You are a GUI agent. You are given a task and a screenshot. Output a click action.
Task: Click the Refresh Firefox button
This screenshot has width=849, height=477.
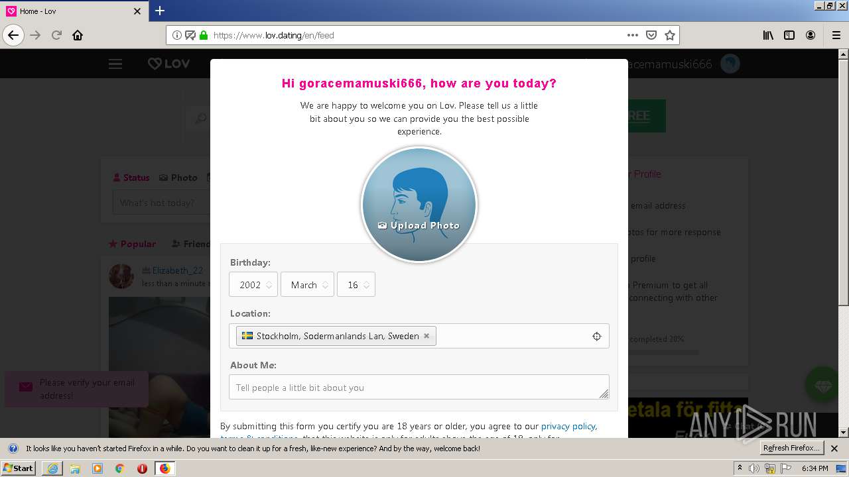[791, 448]
